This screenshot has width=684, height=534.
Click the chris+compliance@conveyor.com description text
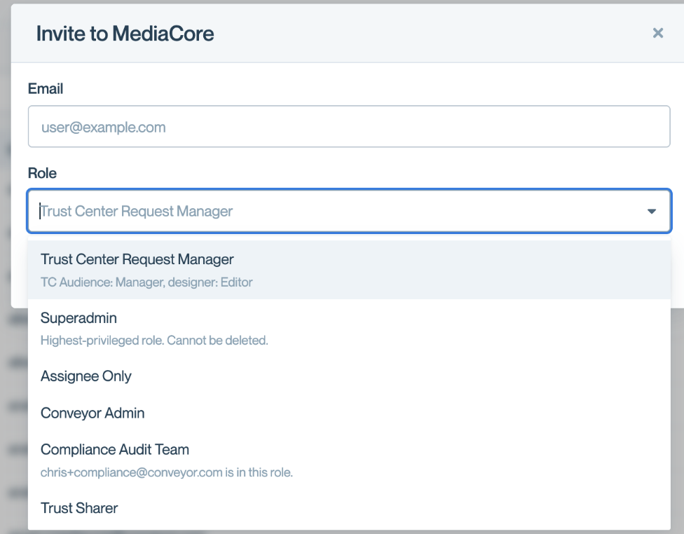point(166,472)
